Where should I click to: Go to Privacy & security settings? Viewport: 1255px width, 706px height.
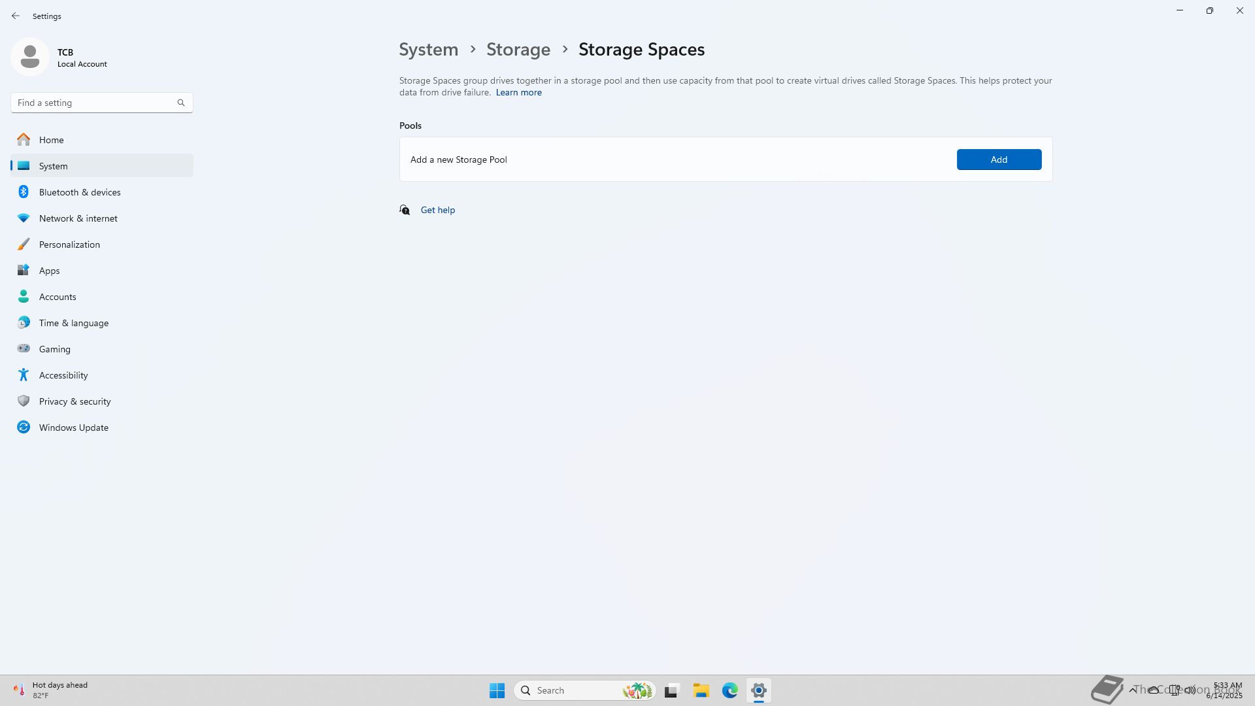coord(75,401)
